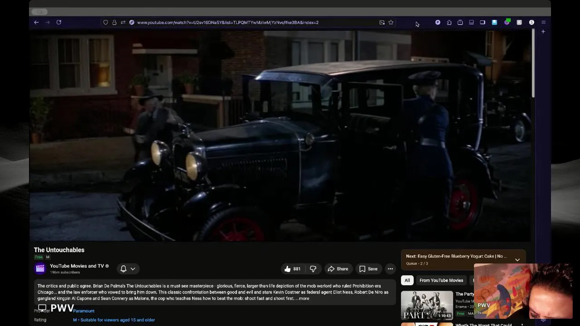Open the shield tracking protection icon

click(x=106, y=22)
